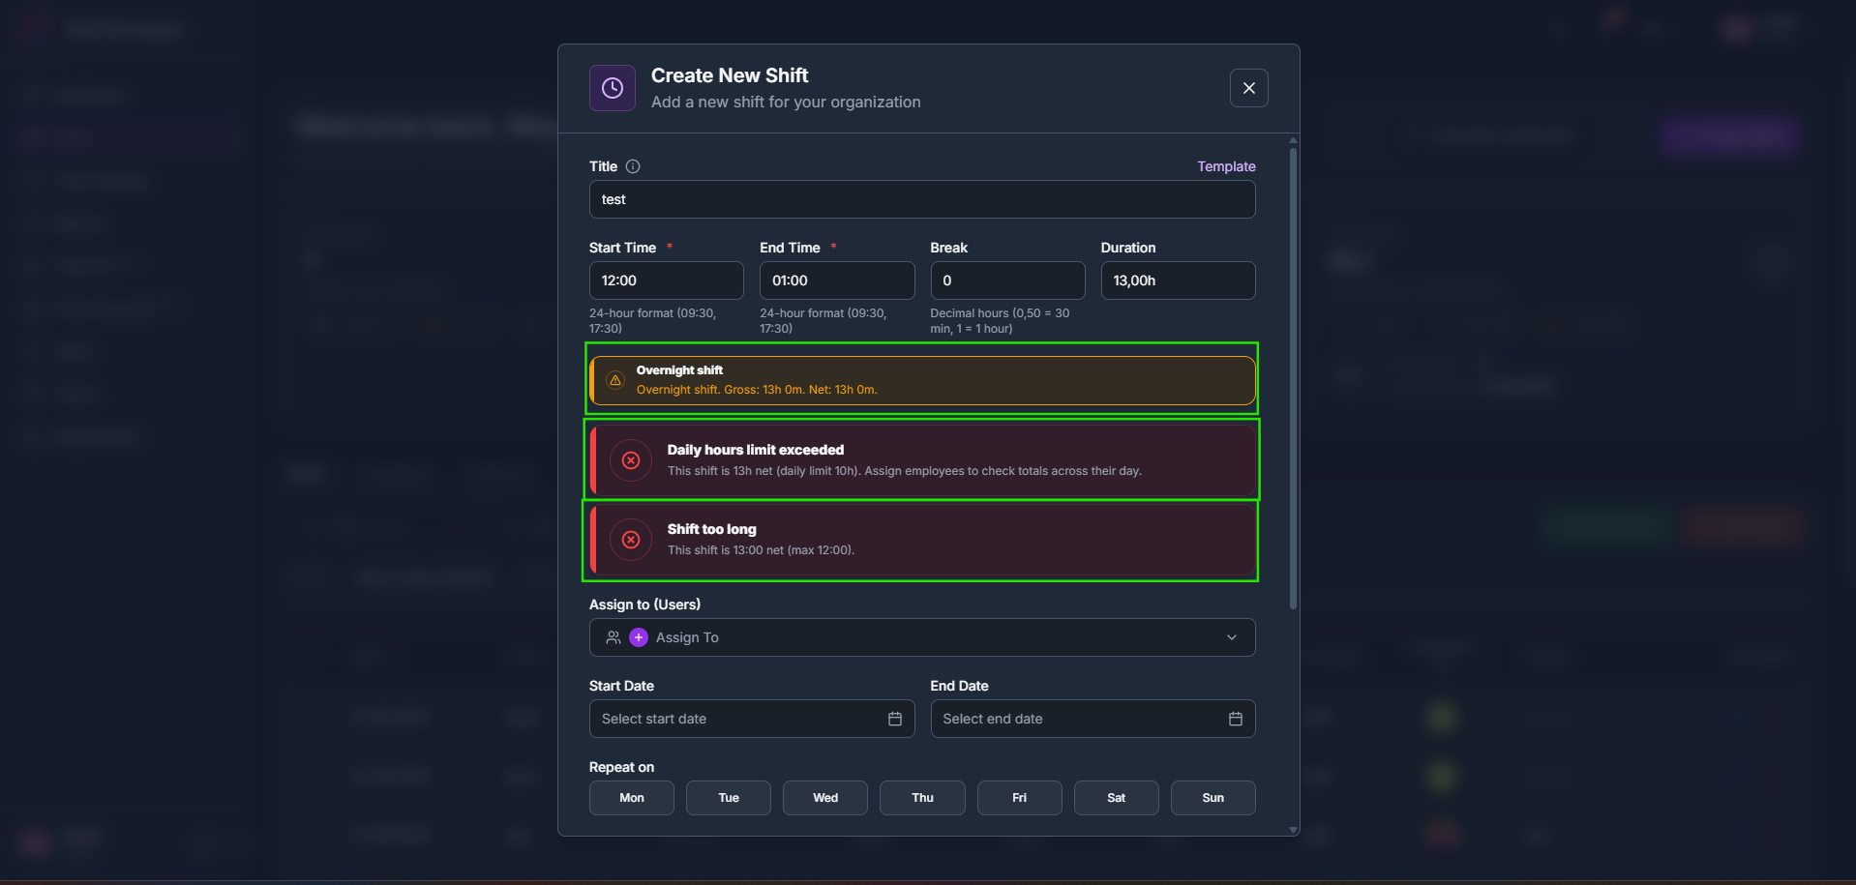Image resolution: width=1856 pixels, height=885 pixels.
Task: Toggle Mon in Repeat on
Action: coord(632,798)
